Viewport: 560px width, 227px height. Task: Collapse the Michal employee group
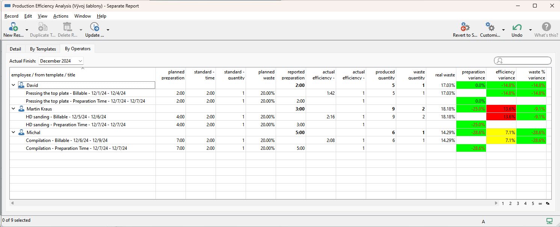[14, 133]
